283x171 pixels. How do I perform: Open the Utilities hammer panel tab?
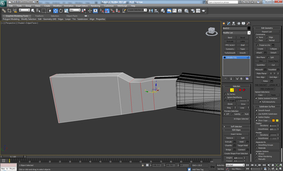pos(249,23)
